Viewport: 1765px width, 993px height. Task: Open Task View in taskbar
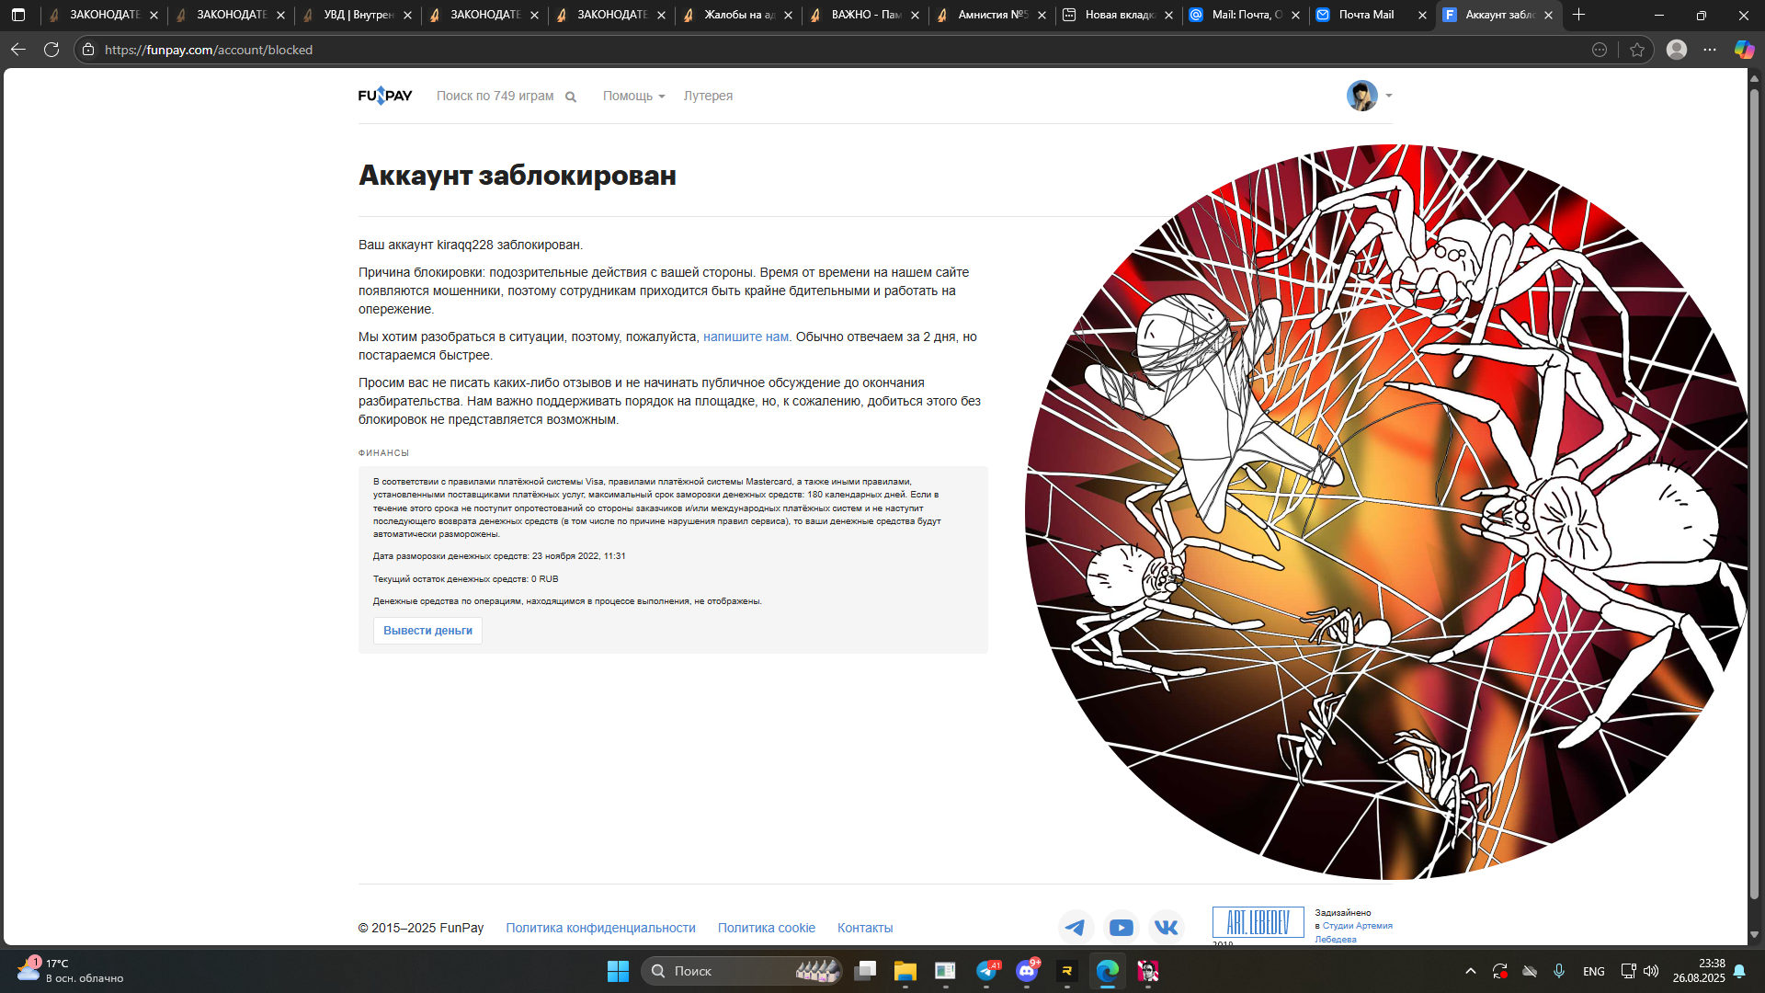pyautogui.click(x=865, y=971)
